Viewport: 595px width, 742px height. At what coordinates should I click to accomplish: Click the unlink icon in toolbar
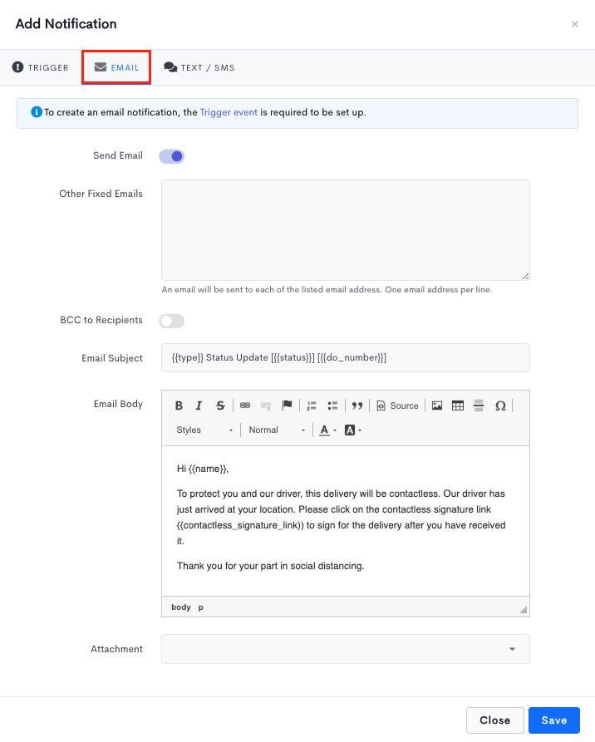(x=266, y=405)
